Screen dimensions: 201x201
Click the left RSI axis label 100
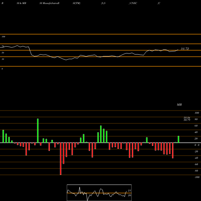(3, 37)
